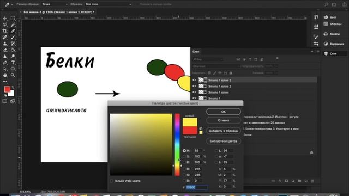Click the search icon in the options bar

(x=326, y=4)
